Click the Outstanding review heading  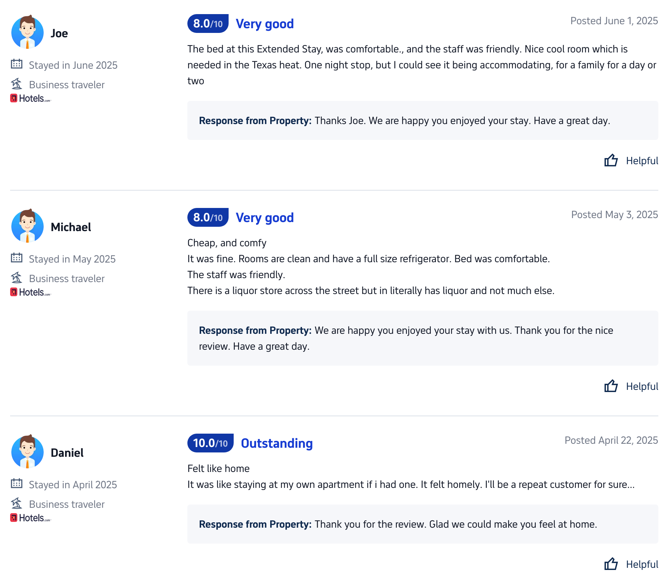tap(277, 443)
